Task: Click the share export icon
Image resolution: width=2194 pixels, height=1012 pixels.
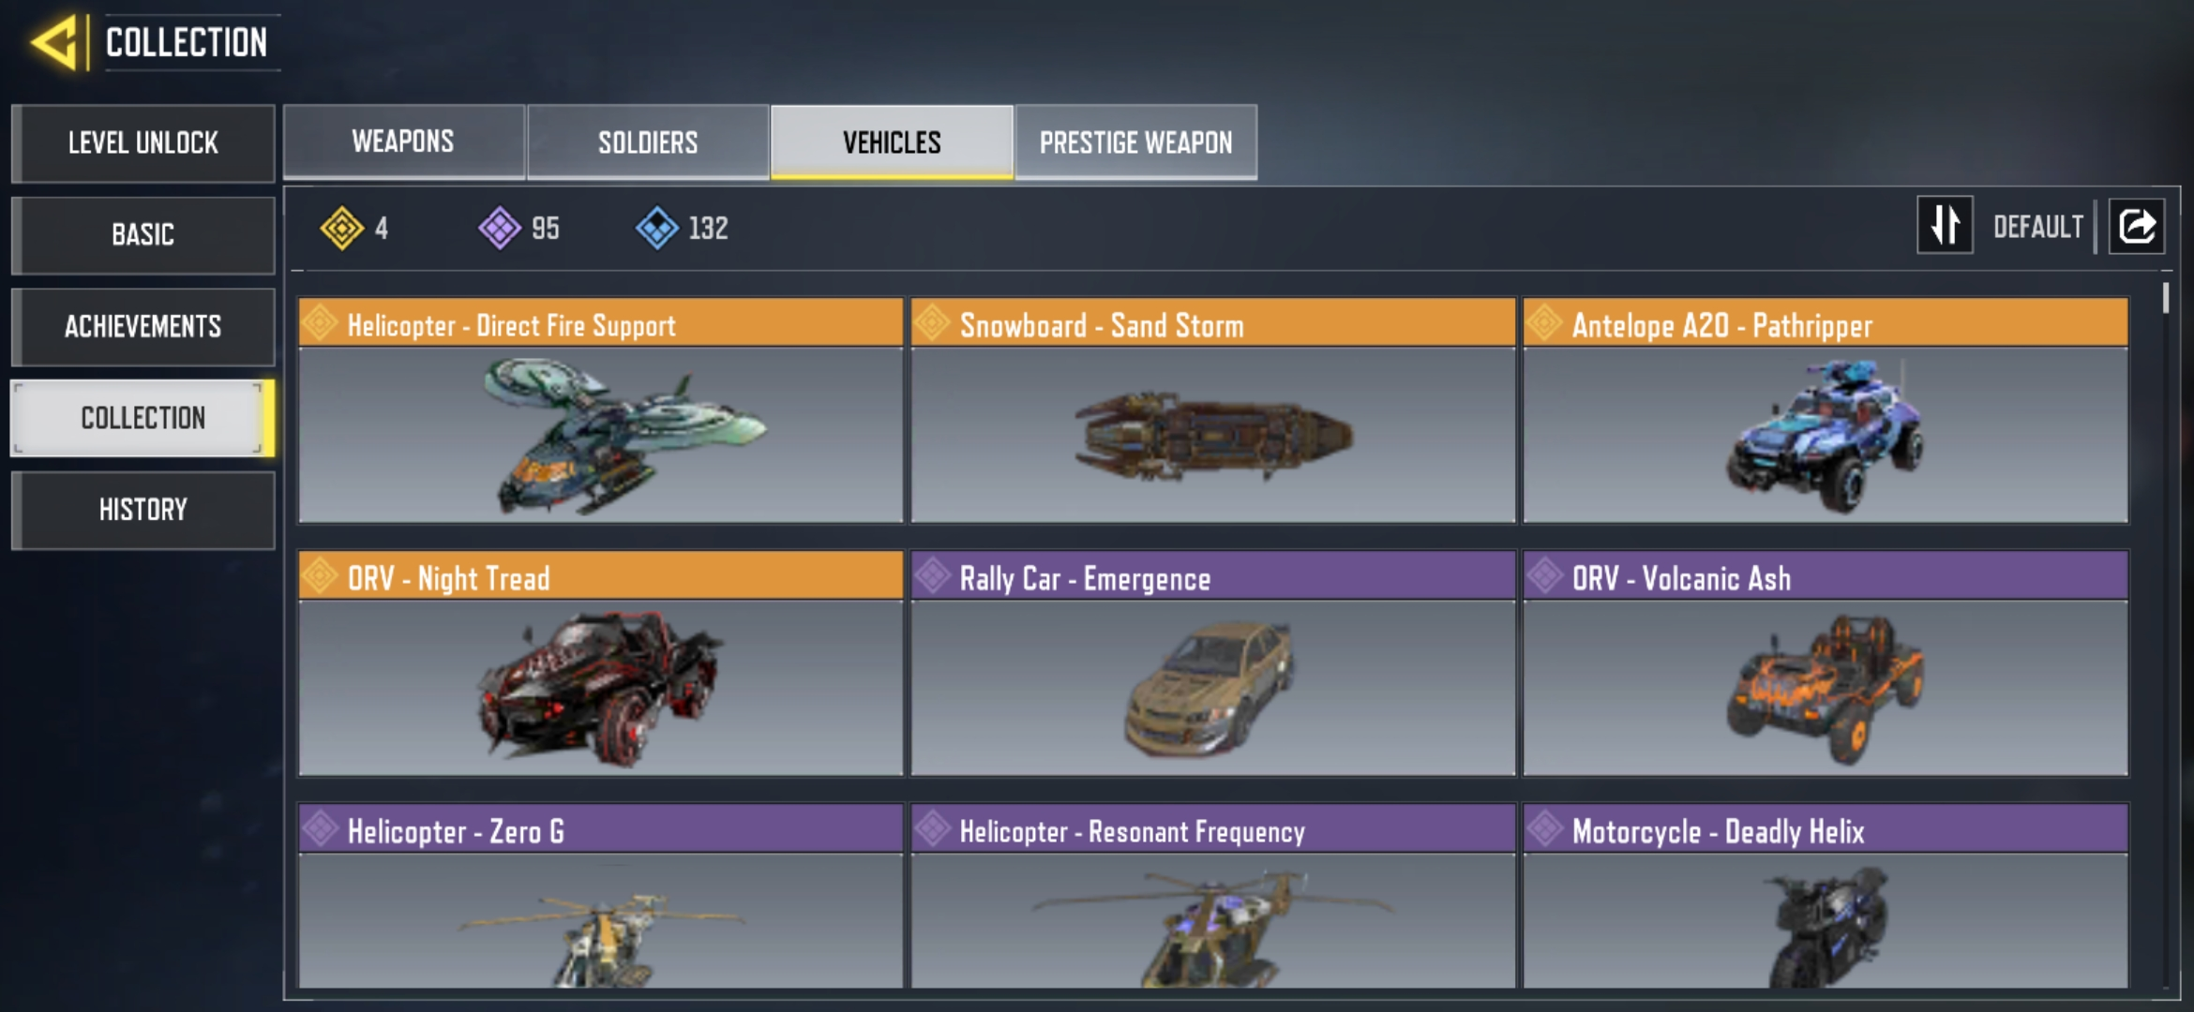Action: [2137, 226]
